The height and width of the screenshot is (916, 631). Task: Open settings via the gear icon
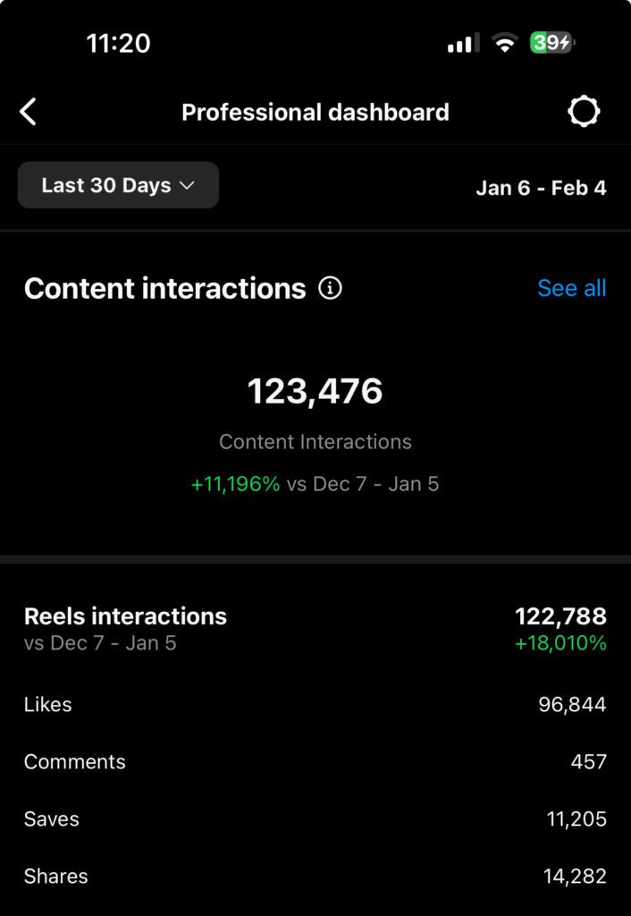[584, 112]
